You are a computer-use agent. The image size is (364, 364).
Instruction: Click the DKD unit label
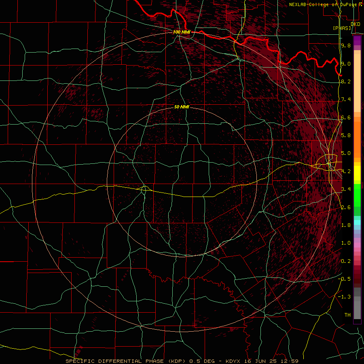(355, 24)
